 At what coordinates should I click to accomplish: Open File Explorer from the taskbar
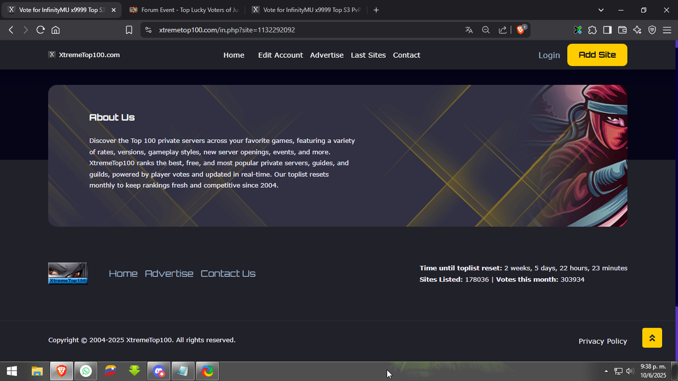[37, 371]
